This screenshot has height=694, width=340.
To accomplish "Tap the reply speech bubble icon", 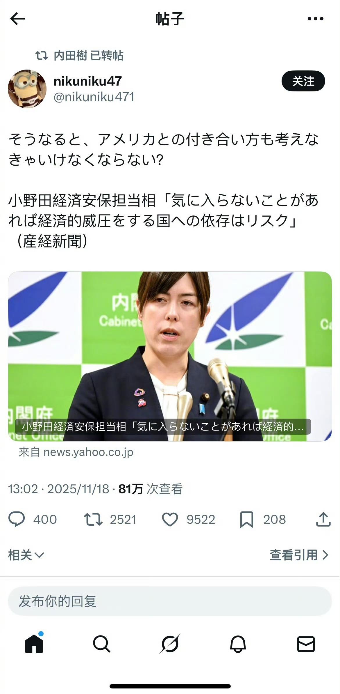I will (17, 519).
